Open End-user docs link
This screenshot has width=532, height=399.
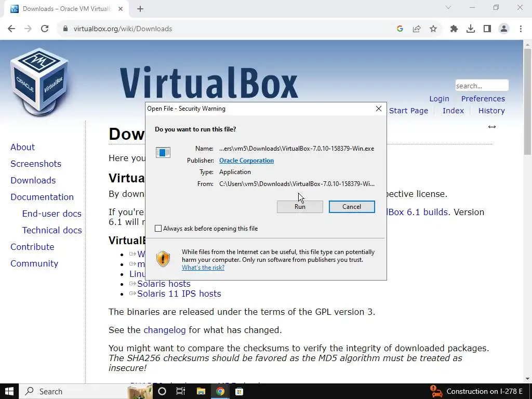51,214
